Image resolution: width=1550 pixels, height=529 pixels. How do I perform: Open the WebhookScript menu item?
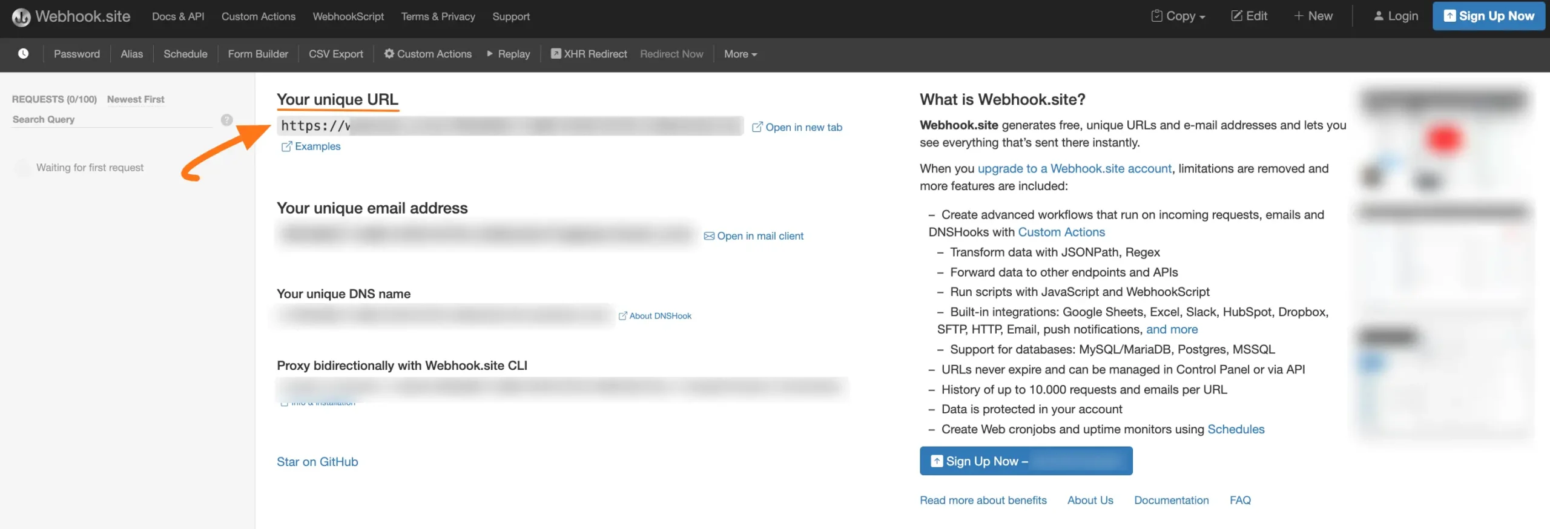coord(348,16)
